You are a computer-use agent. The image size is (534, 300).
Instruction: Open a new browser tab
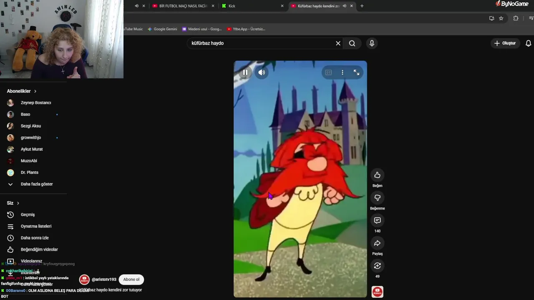click(362, 6)
